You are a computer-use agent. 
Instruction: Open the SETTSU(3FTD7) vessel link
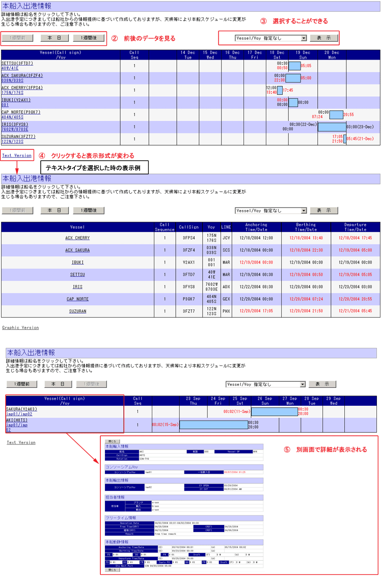click(x=17, y=63)
